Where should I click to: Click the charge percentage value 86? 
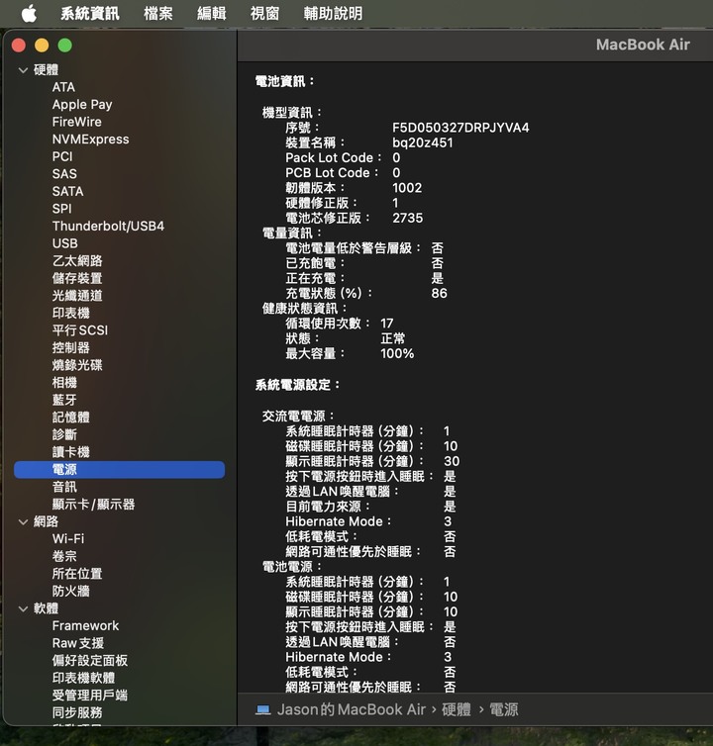point(439,293)
